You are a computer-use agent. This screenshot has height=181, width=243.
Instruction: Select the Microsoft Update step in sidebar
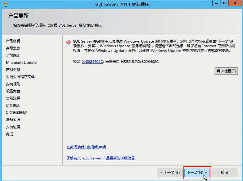pyautogui.click(x=21, y=62)
